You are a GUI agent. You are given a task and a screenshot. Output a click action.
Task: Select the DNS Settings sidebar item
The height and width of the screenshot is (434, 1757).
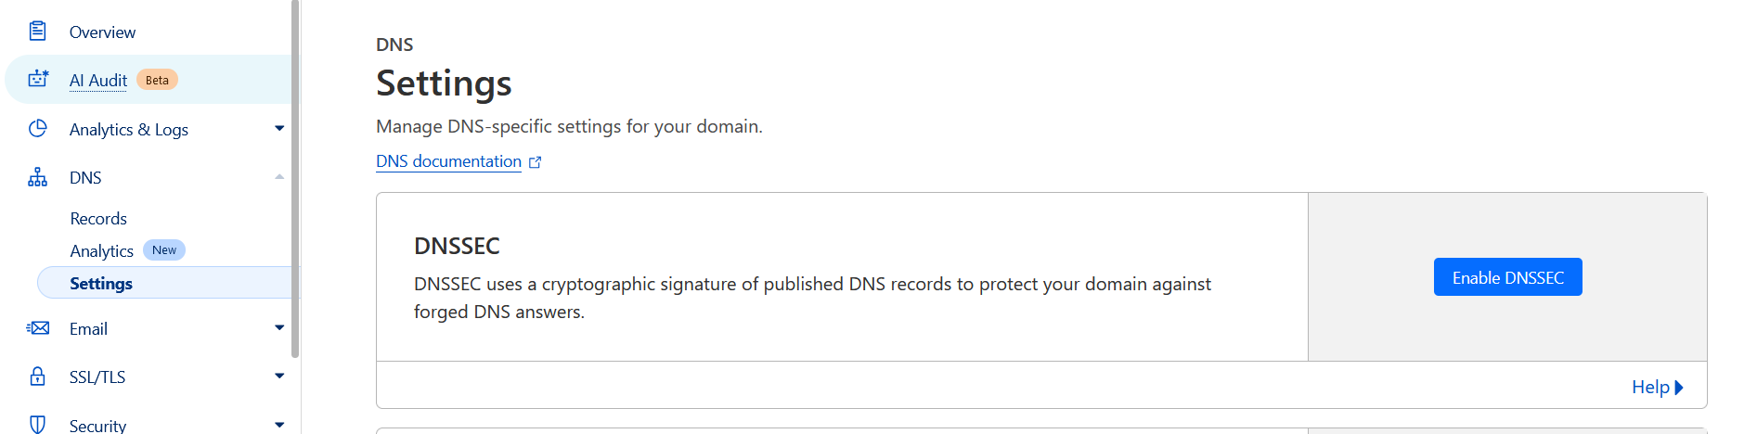coord(101,284)
